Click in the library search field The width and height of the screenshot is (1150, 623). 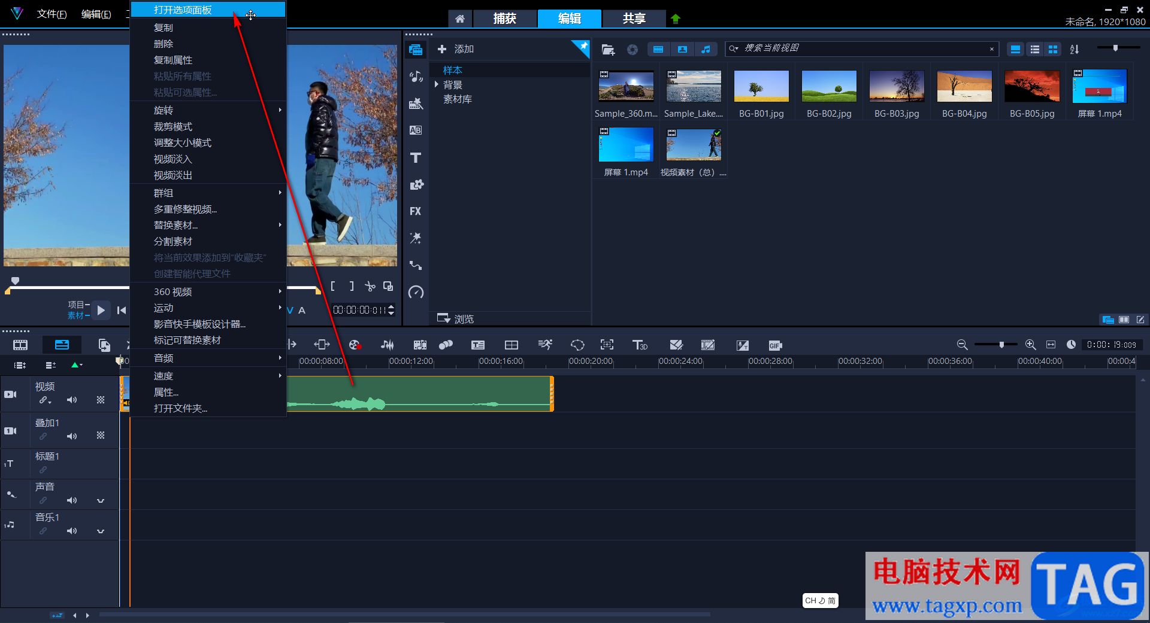[x=862, y=48]
